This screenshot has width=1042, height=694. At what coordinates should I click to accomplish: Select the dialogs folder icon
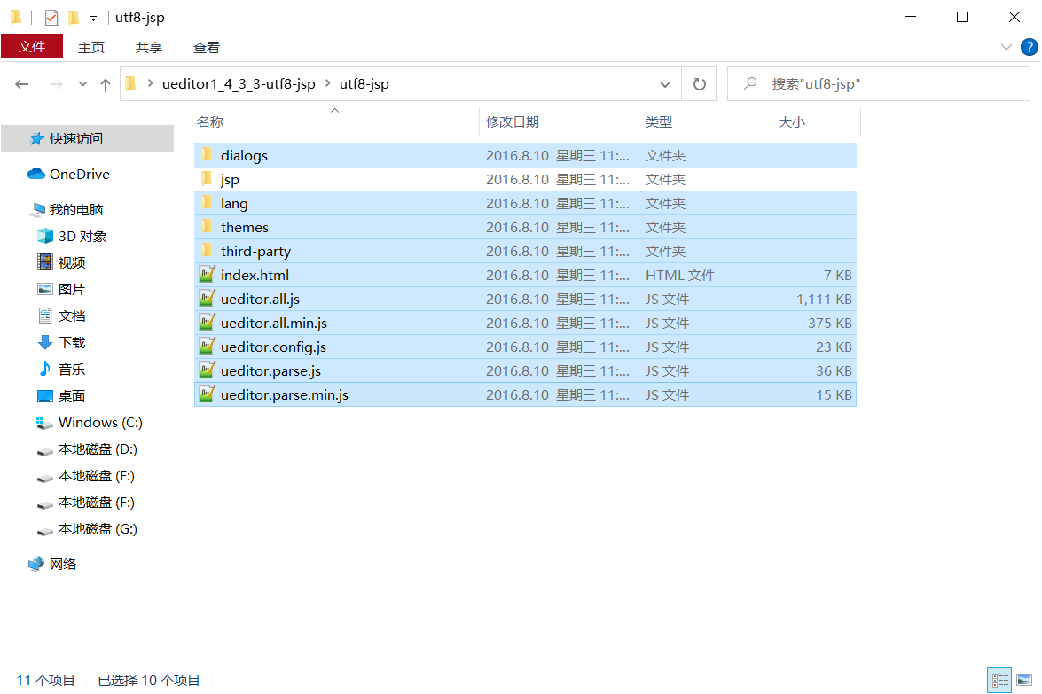click(x=207, y=155)
